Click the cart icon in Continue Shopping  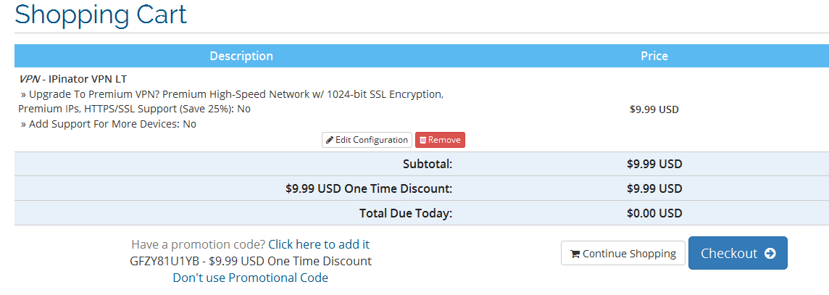pyautogui.click(x=575, y=254)
